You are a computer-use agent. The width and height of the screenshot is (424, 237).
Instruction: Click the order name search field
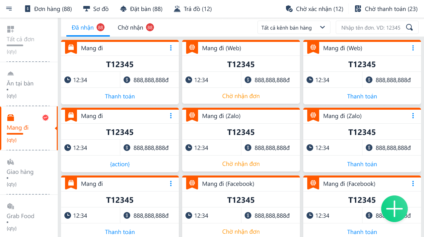(x=371, y=28)
